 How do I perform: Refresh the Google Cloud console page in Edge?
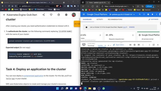(x=93, y=6)
